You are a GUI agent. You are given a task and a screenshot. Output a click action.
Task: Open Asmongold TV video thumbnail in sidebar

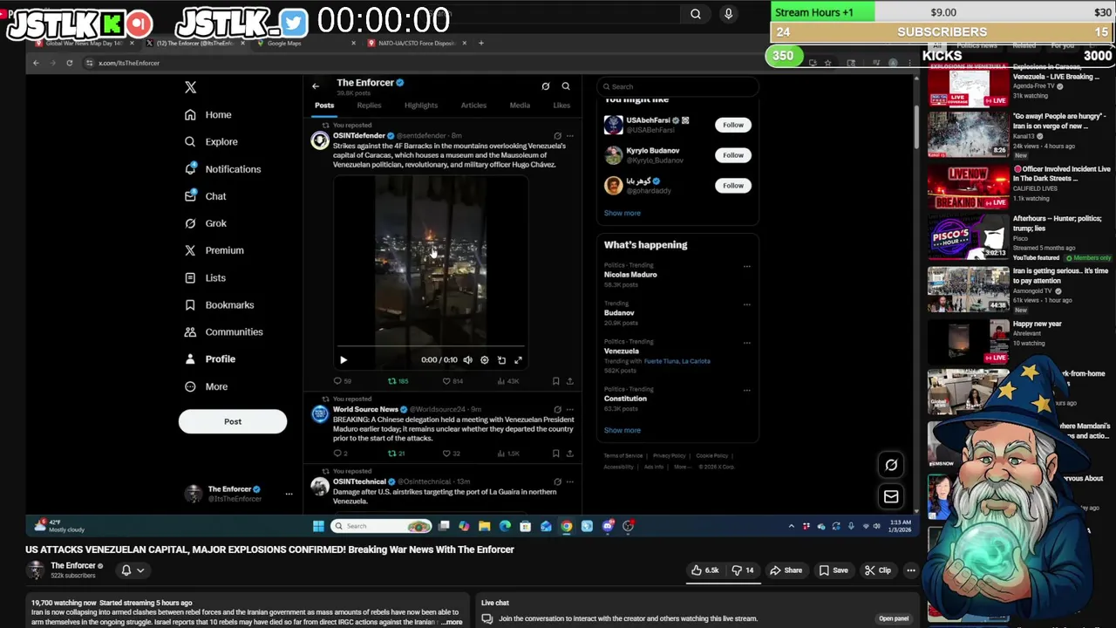pyautogui.click(x=968, y=290)
